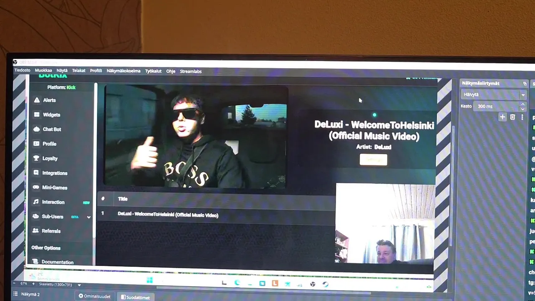Open the Documentation link in sidebar
The width and height of the screenshot is (535, 301).
(58, 262)
